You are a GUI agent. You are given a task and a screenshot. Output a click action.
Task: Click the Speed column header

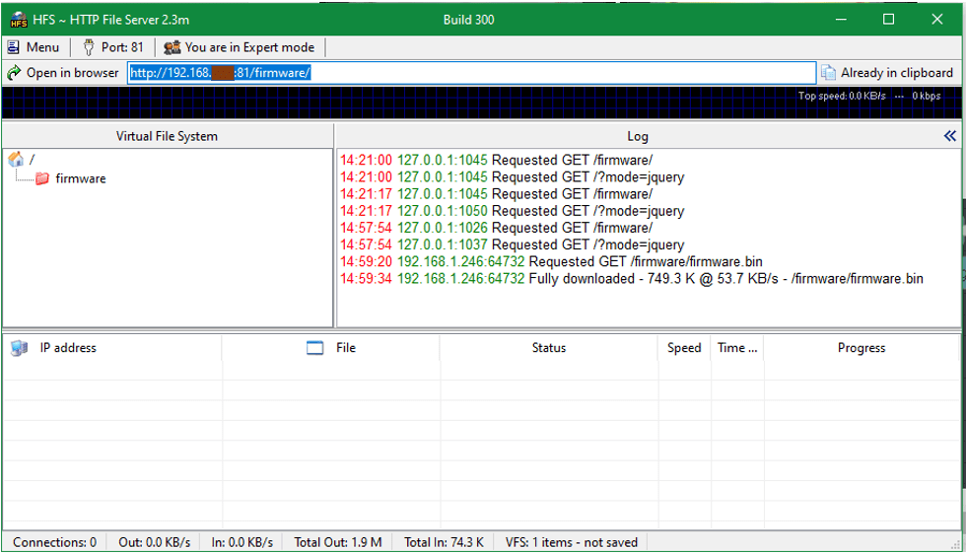(x=683, y=348)
